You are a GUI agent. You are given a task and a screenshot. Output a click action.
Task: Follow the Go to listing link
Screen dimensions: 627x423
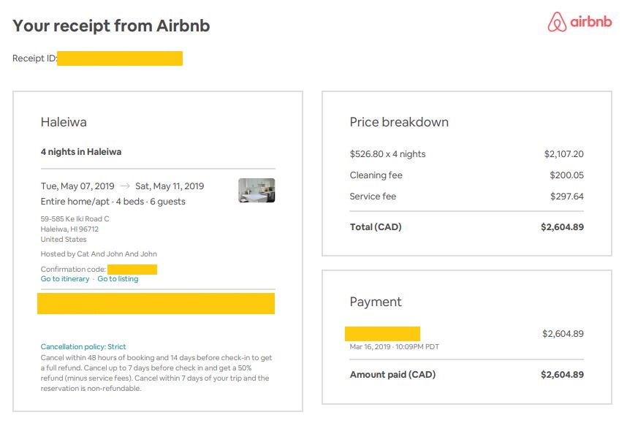[x=118, y=279]
